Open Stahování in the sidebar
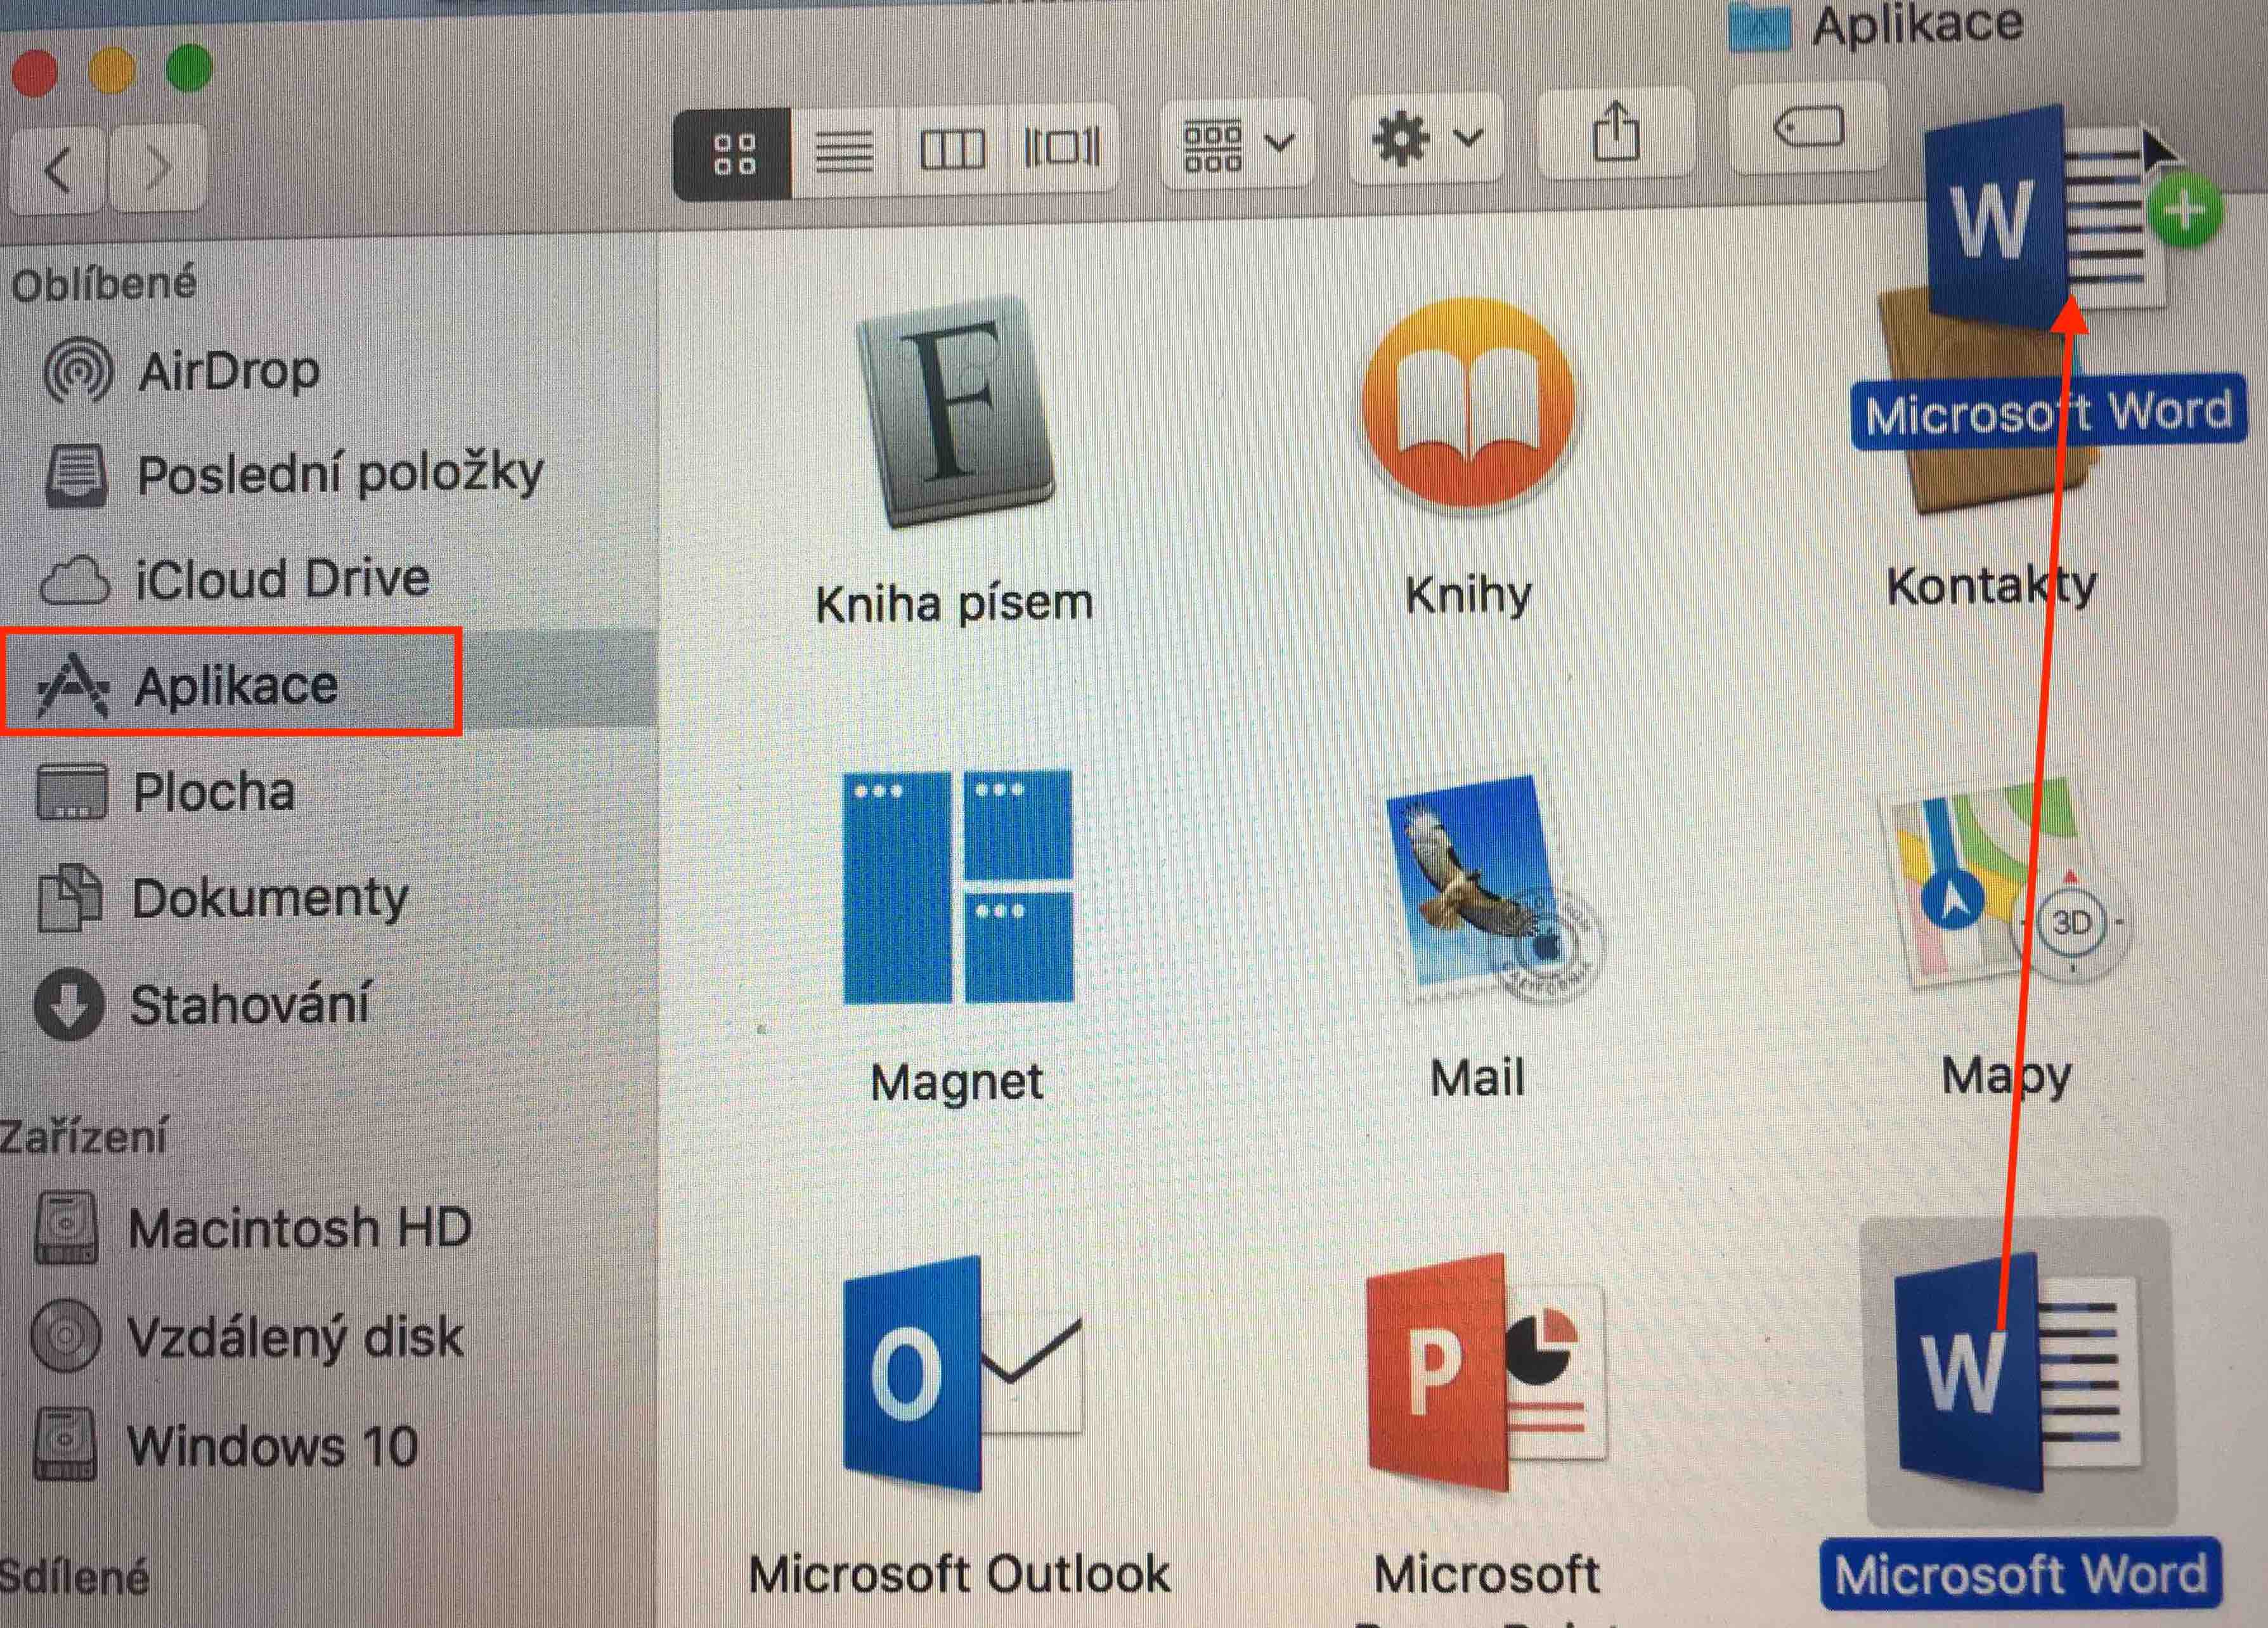 pyautogui.click(x=250, y=1003)
